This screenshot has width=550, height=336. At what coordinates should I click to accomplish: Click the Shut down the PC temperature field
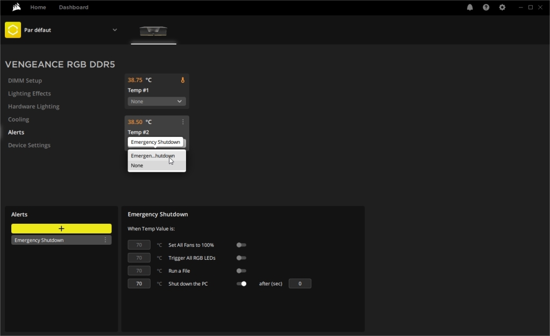[139, 284]
